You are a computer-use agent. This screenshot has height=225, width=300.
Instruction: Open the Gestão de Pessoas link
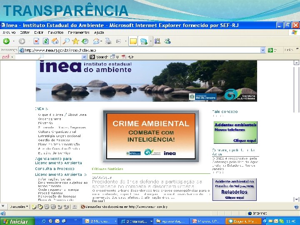54,140
